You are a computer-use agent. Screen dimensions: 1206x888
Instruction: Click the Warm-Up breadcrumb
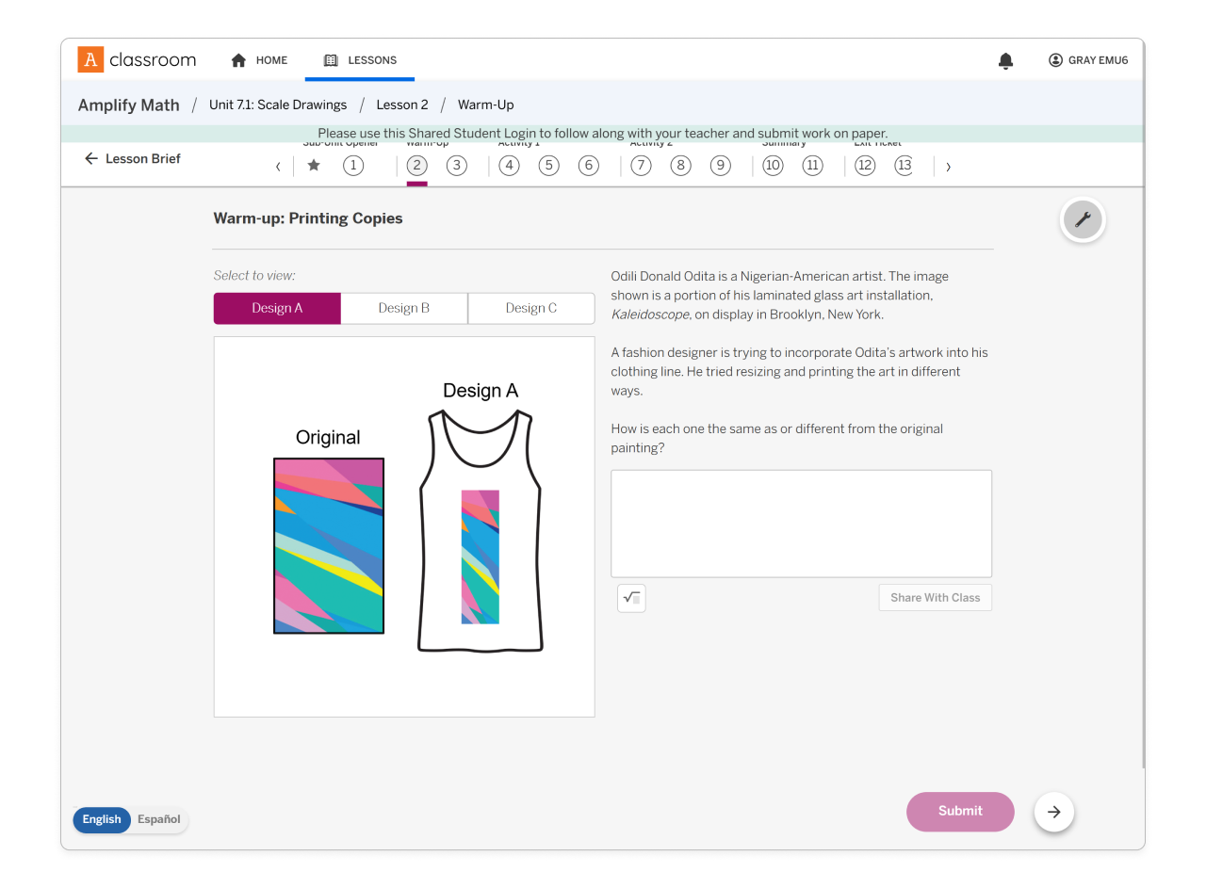[486, 105]
